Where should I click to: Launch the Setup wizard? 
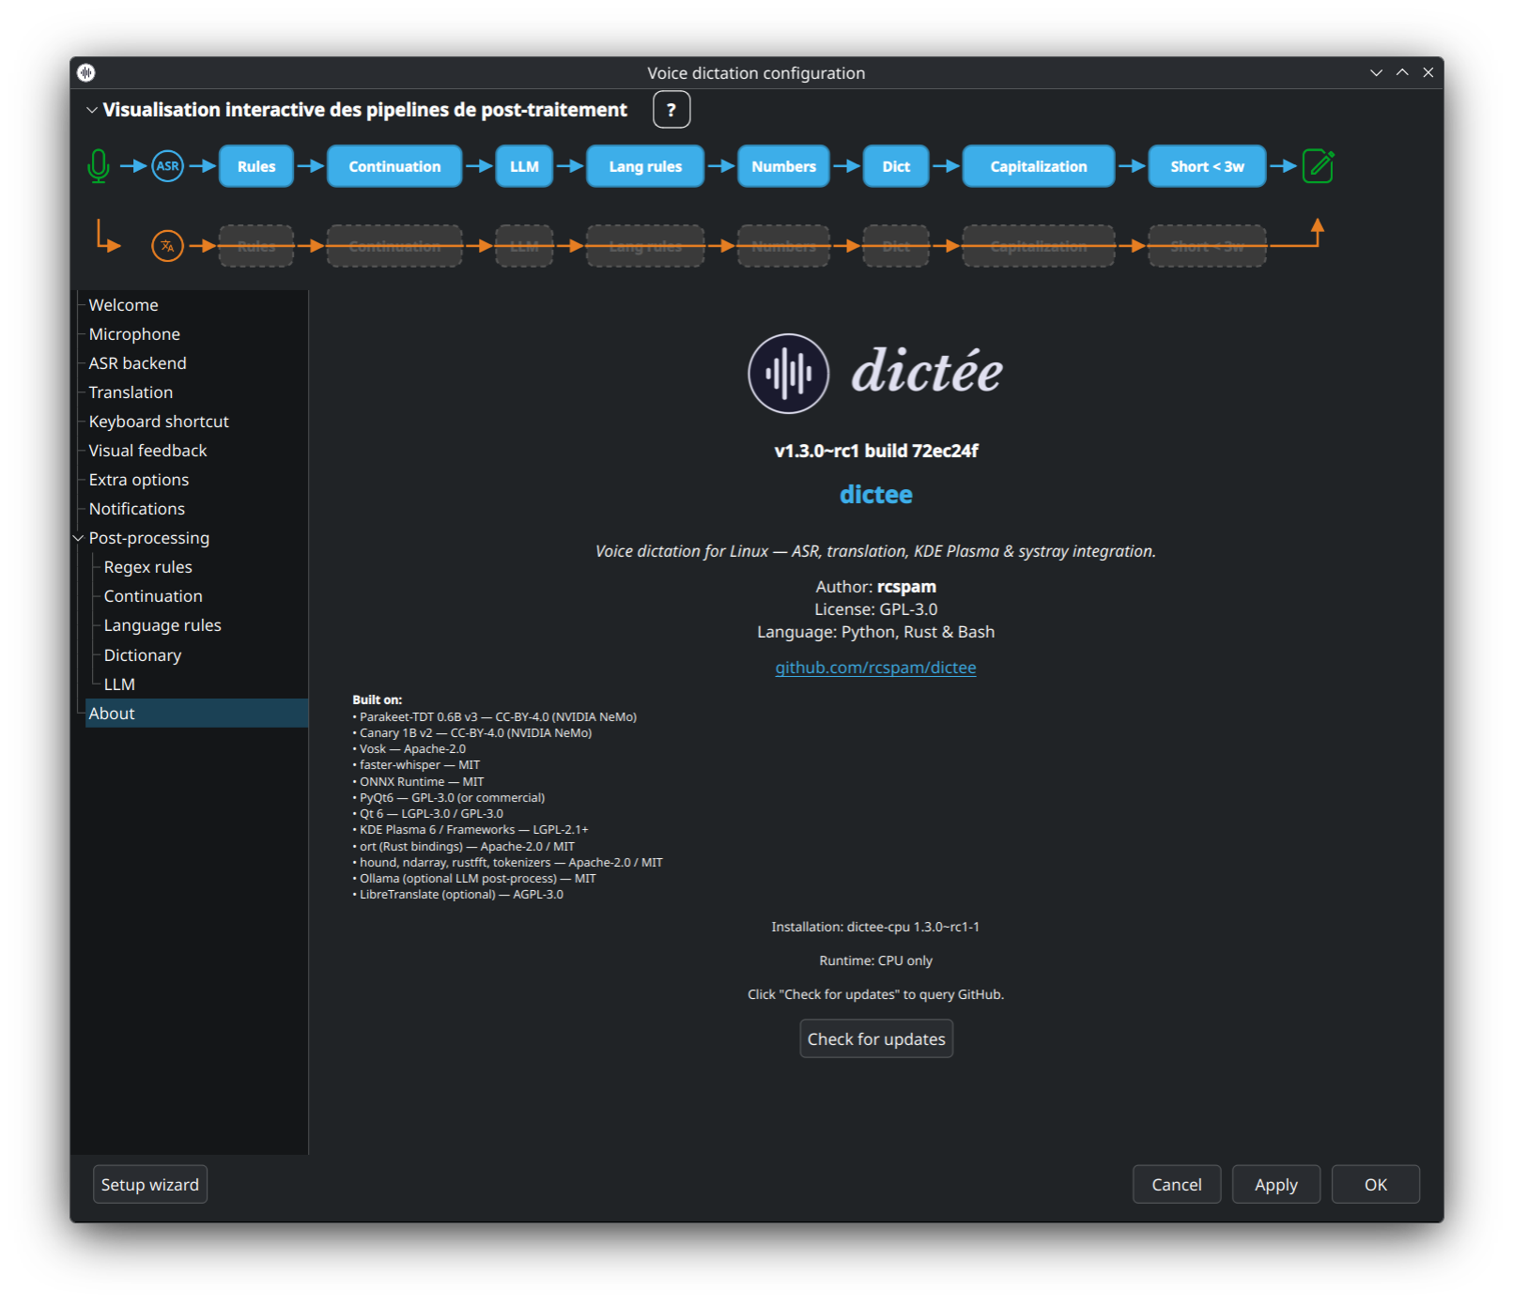[150, 1185]
